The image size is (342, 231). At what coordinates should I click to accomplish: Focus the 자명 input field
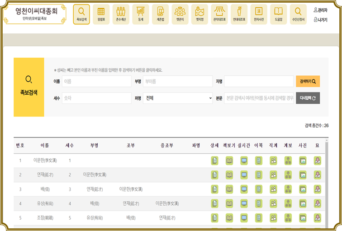(259, 81)
